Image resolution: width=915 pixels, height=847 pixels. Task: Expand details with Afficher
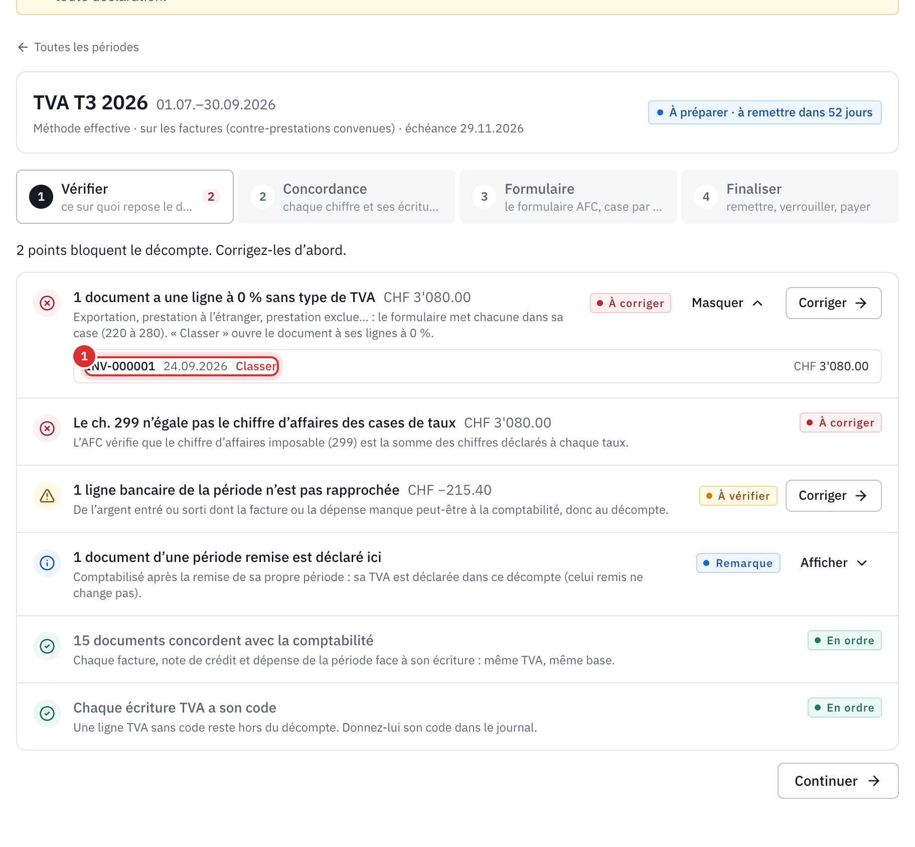click(x=834, y=563)
